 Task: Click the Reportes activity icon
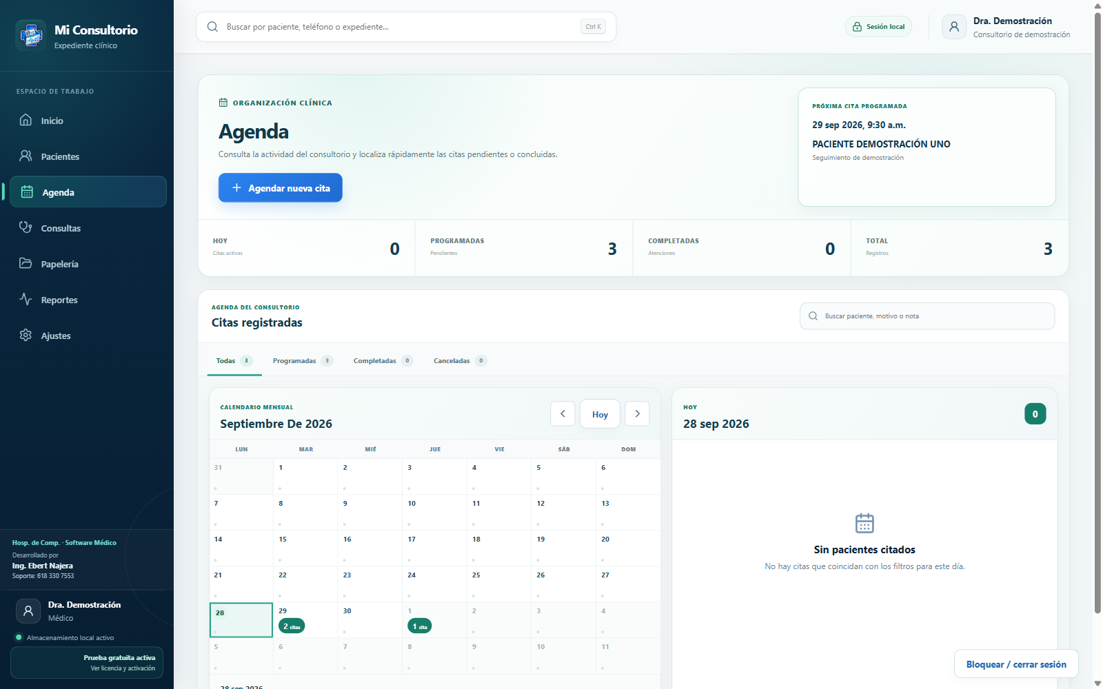coord(26,299)
